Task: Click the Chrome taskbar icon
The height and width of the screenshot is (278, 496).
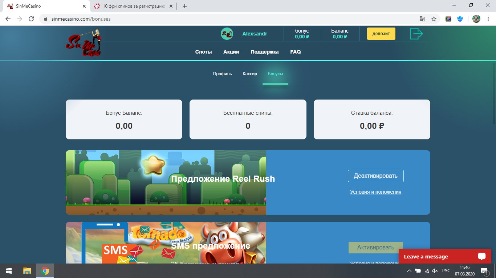Action: 45,271
